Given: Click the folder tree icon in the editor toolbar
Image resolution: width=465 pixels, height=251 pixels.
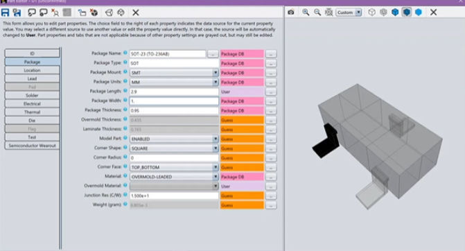Looking at the screenshot, I should pyautogui.click(x=82, y=12).
